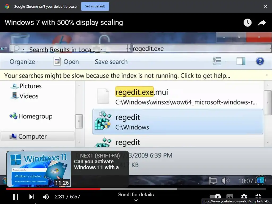This screenshot has width=272, height=204.
Task: Click file list scroll down arrow
Action: click(x=268, y=143)
